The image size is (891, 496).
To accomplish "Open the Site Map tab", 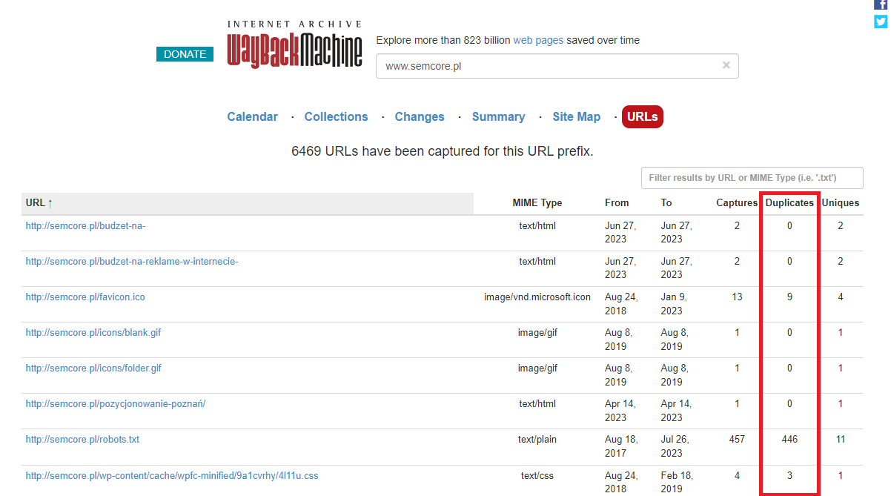I will coord(577,116).
